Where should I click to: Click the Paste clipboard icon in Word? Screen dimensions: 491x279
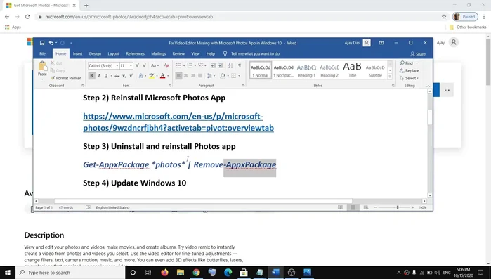click(42, 66)
